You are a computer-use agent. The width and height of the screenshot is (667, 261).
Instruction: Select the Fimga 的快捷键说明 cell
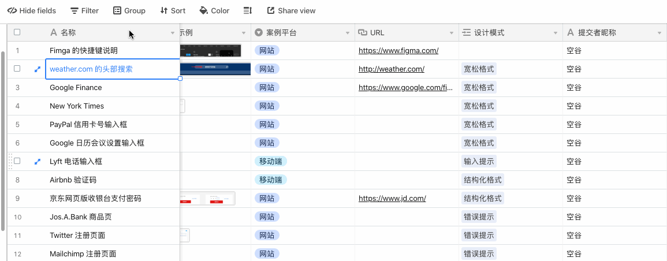[x=112, y=51]
